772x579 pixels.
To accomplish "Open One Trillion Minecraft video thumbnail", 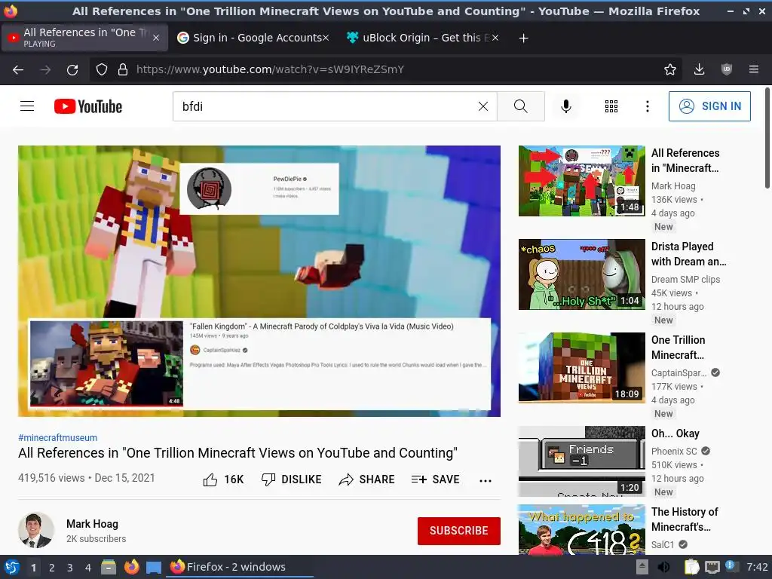I will pyautogui.click(x=582, y=368).
